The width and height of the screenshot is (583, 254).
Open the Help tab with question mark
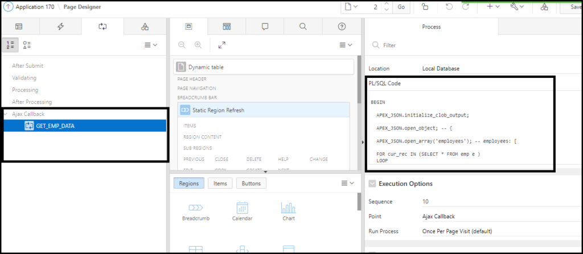(x=342, y=26)
